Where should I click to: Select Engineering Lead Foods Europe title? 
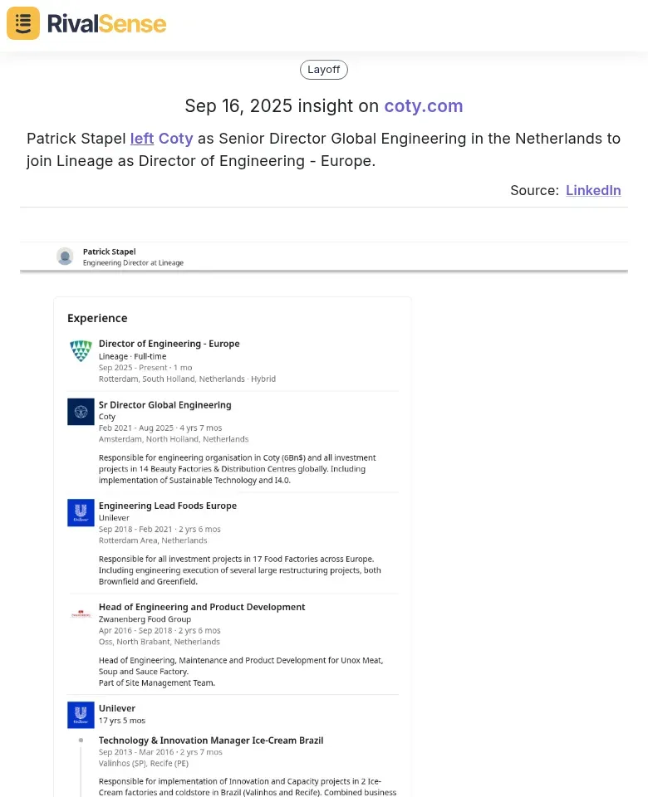tap(168, 506)
